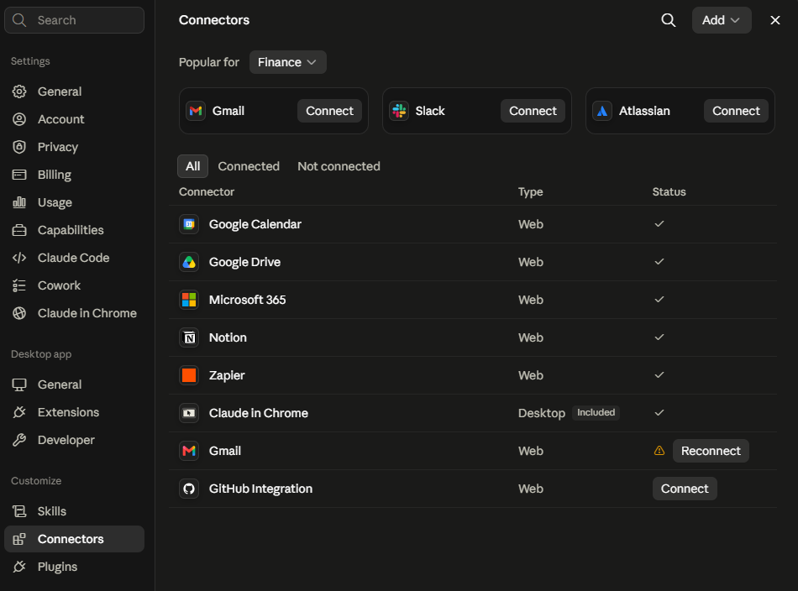This screenshot has width=798, height=591.
Task: Click the Google Calendar status checkmark
Action: tap(659, 224)
